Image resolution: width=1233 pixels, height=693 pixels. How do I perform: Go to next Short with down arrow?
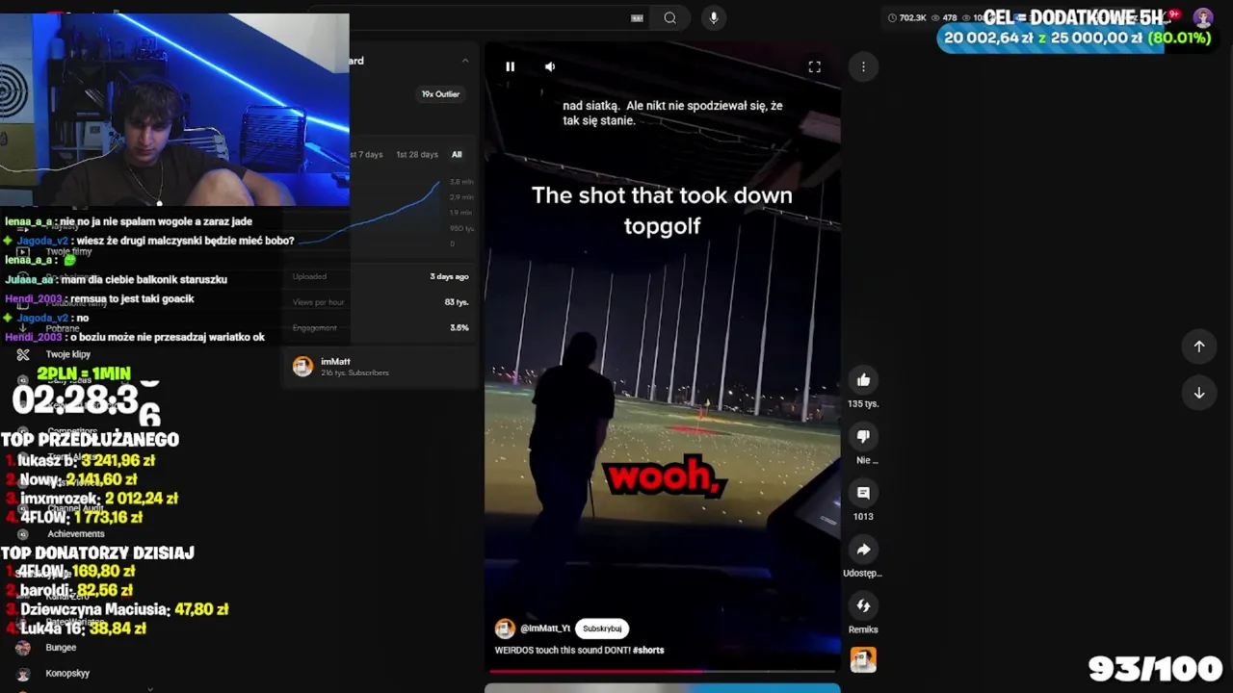[x=1199, y=393]
